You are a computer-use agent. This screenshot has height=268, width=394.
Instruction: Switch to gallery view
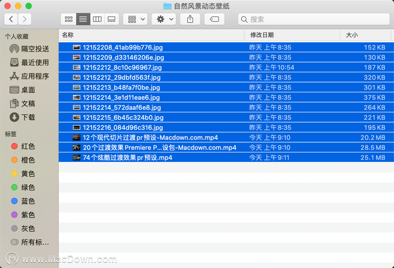pyautogui.click(x=111, y=19)
